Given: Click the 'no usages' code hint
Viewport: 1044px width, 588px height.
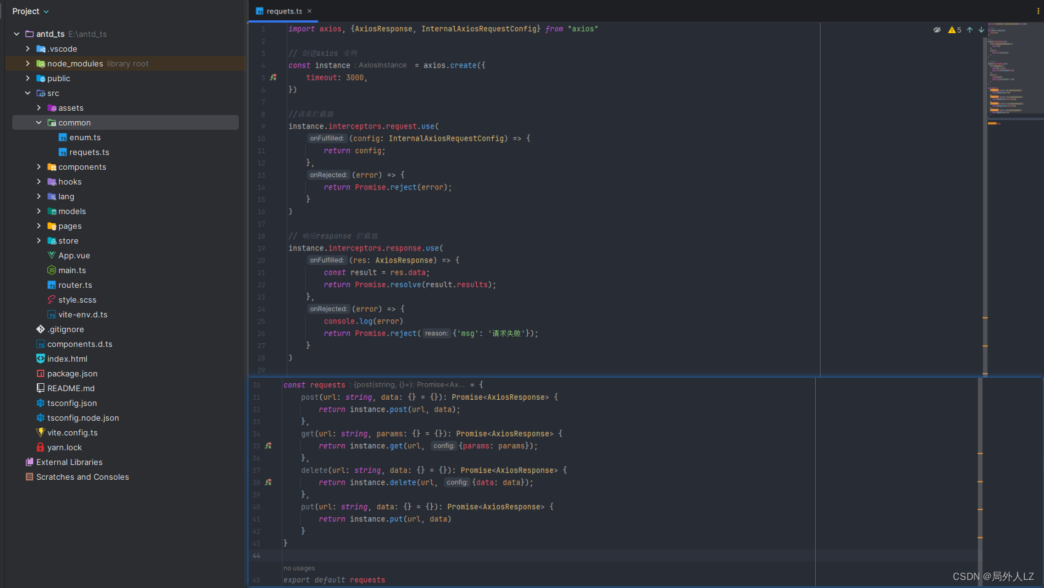Looking at the screenshot, I should coord(299,568).
